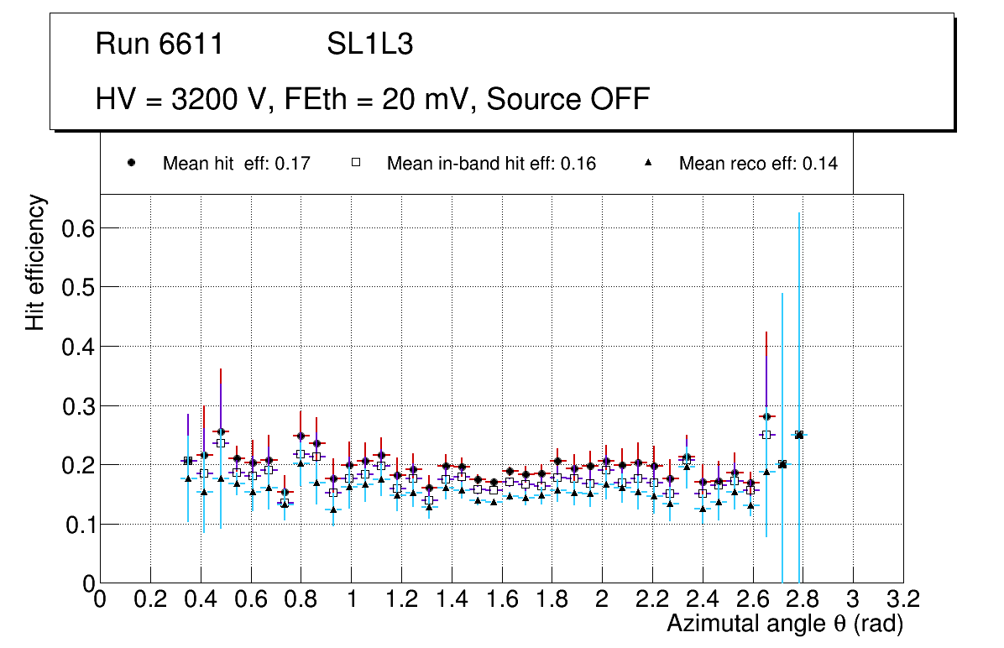Click the open square legend marker
1004x648 pixels.
point(355,163)
